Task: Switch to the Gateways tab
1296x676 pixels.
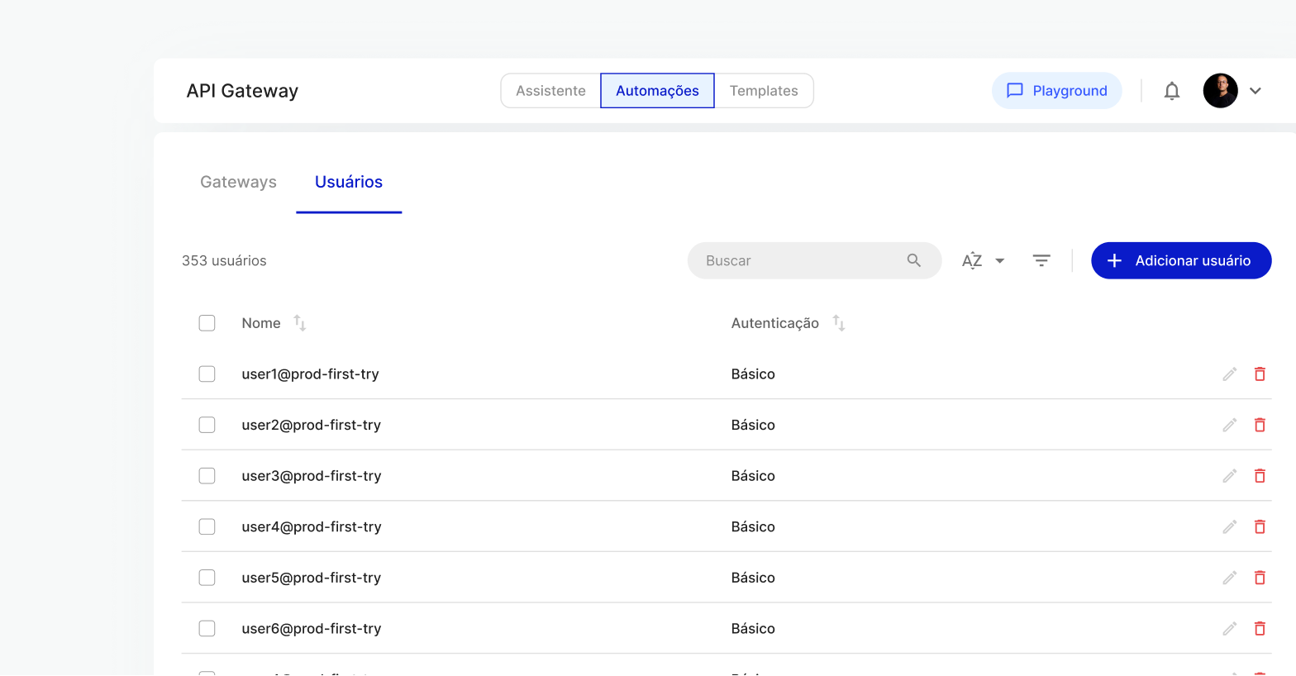Action: coord(238,182)
